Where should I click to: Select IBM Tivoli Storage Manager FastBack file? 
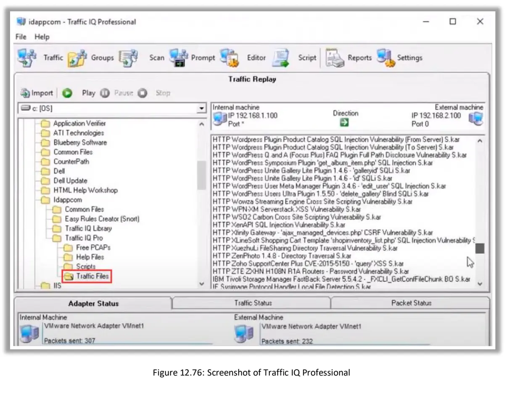(x=341, y=279)
